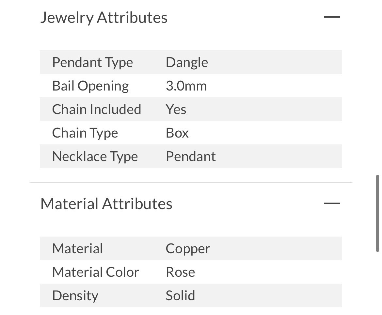Click the 3.0mm bail opening value
The image size is (382, 315).
[x=186, y=86]
